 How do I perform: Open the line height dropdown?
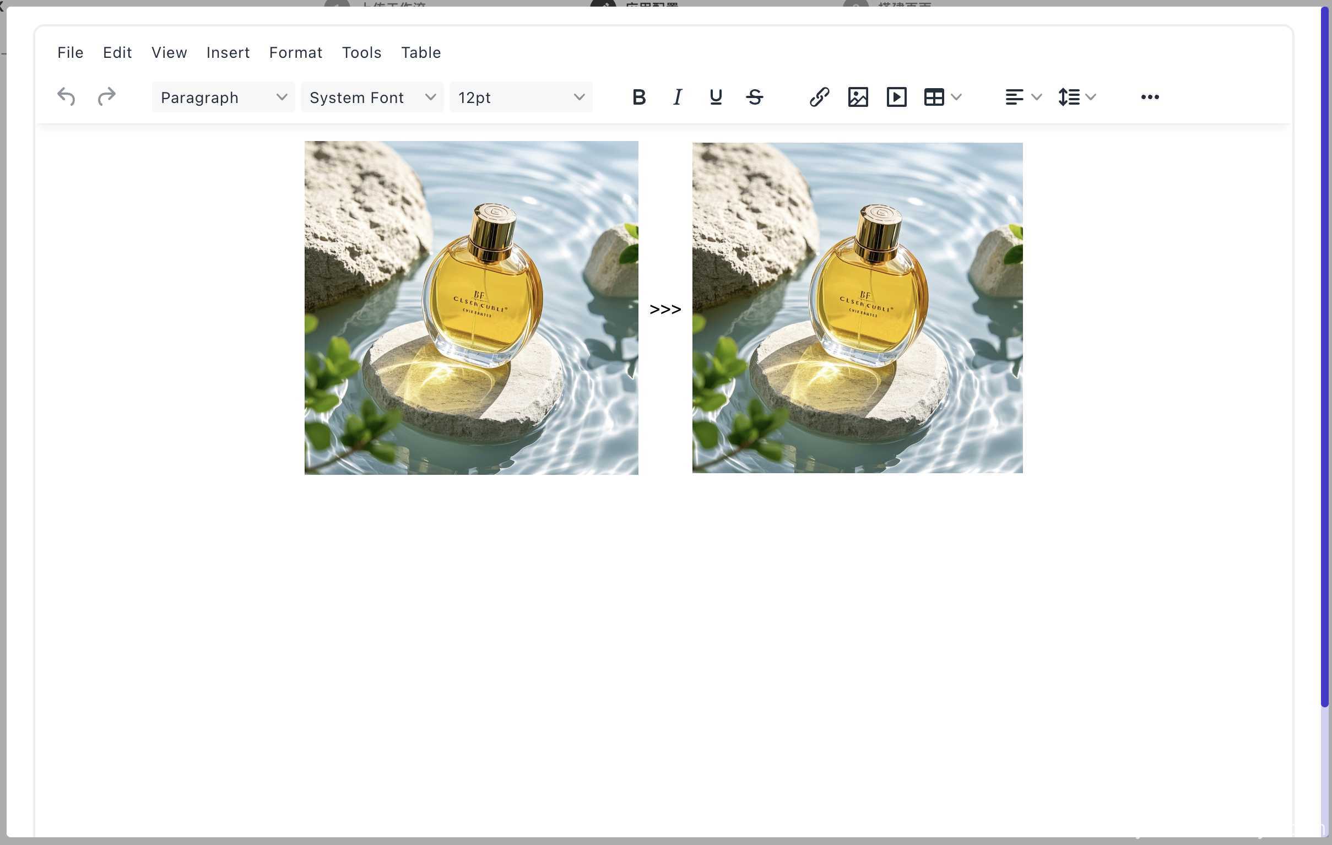[x=1076, y=97]
